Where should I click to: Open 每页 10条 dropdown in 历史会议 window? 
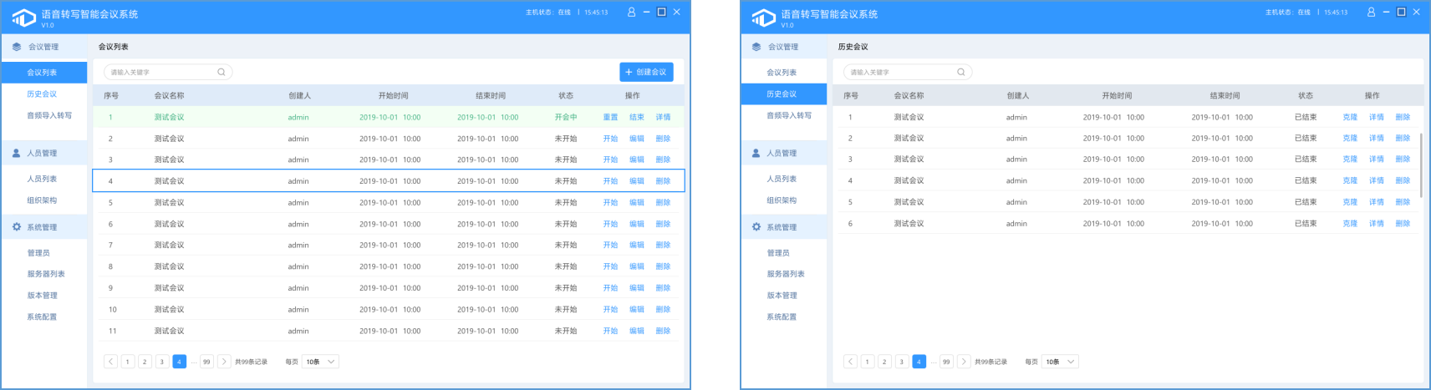[x=1060, y=362]
